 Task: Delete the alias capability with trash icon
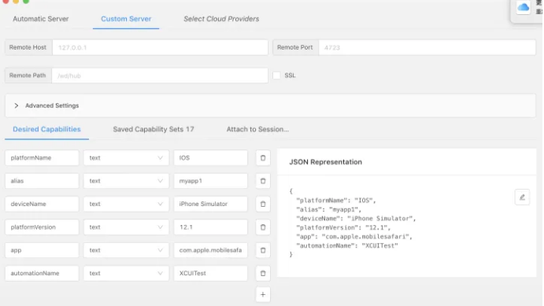point(263,181)
